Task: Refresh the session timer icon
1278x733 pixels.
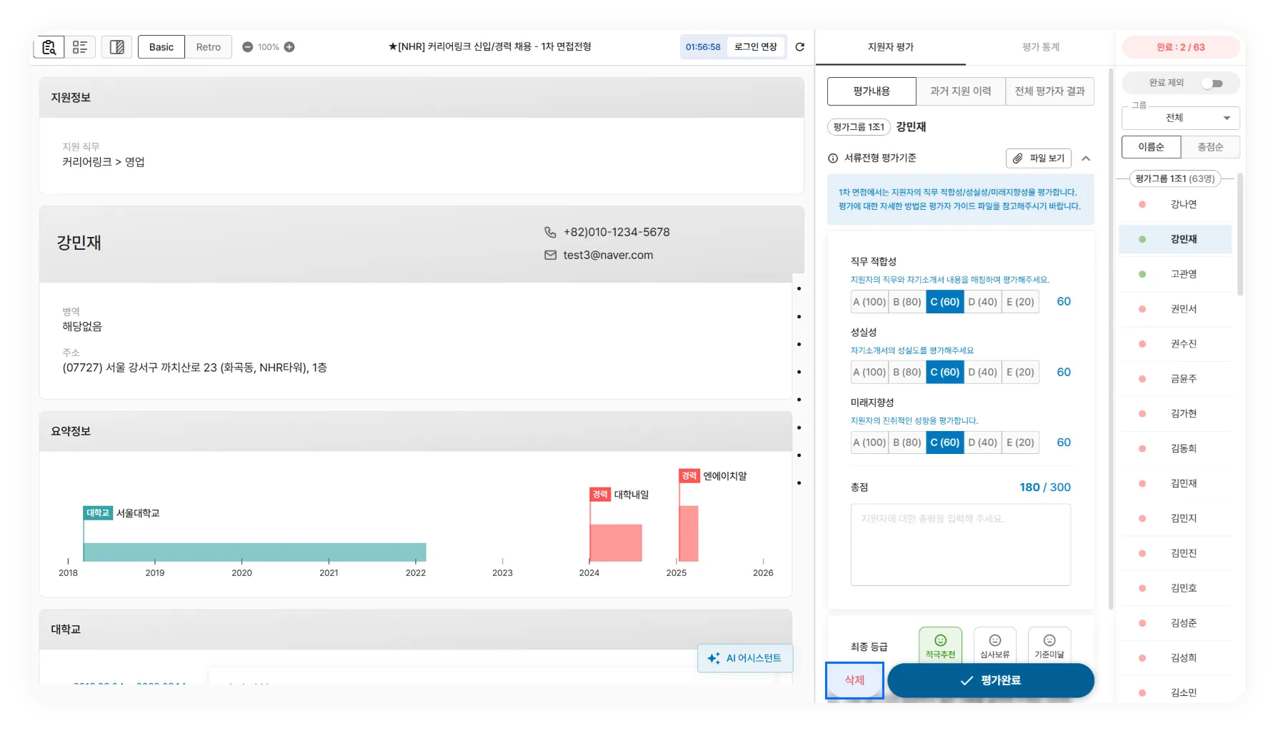Action: [x=800, y=47]
